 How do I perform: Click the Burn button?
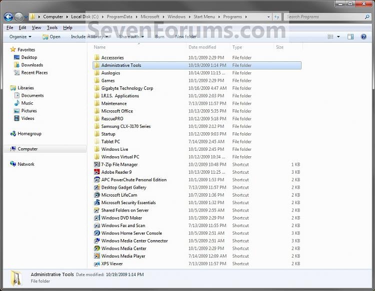(x=159, y=36)
